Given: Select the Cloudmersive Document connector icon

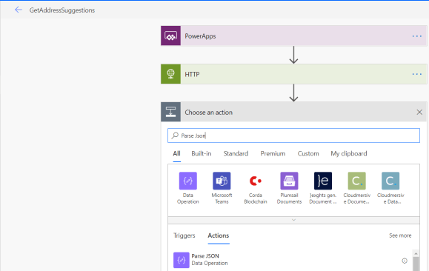Looking at the screenshot, I should pyautogui.click(x=357, y=181).
